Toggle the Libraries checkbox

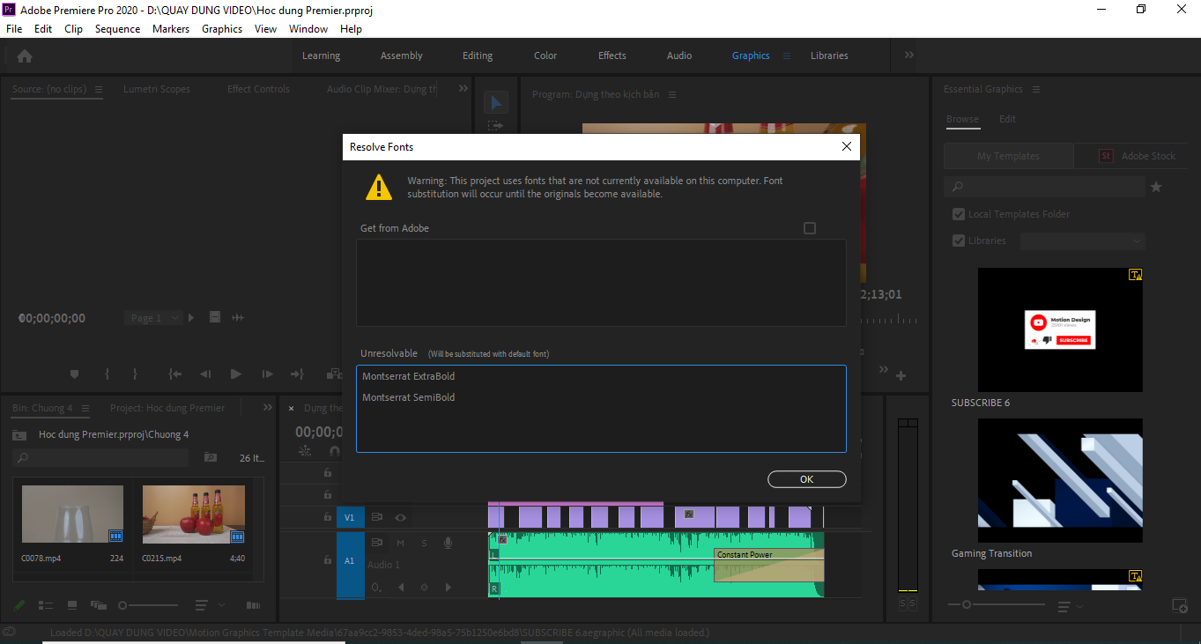[959, 241]
